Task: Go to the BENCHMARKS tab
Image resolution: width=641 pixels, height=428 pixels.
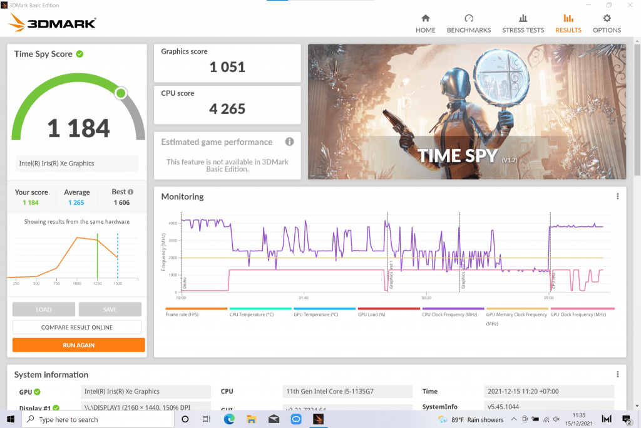Action: (469, 24)
